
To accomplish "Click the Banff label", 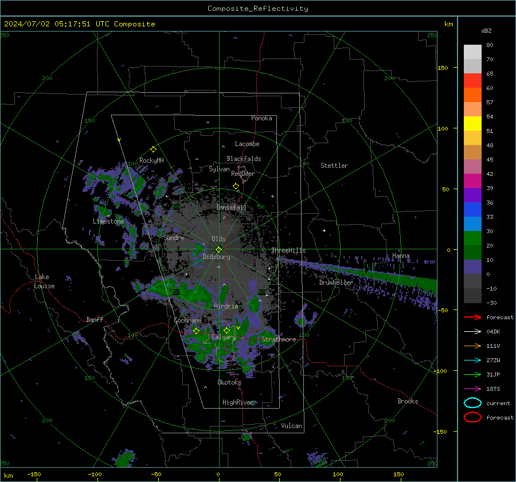I will (x=95, y=319).
